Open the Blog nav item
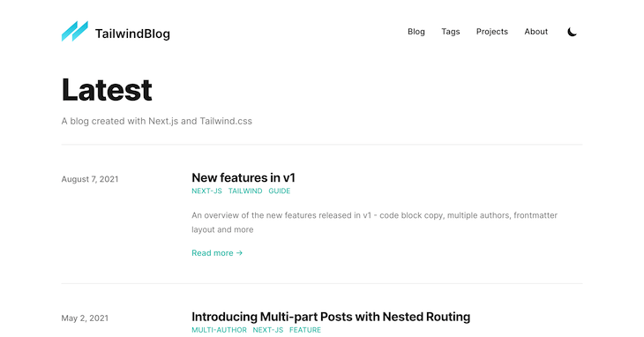 [x=416, y=32]
